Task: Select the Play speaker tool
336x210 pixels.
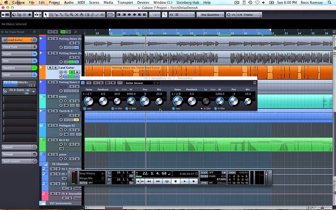Action: point(103,14)
